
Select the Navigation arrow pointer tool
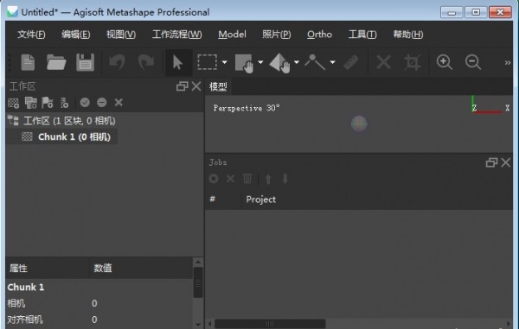click(177, 62)
